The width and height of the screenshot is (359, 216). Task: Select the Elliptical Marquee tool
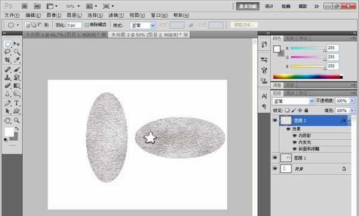8,44
